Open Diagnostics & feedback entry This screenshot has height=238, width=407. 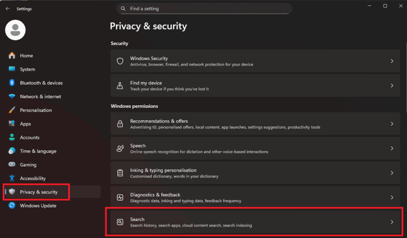click(255, 197)
